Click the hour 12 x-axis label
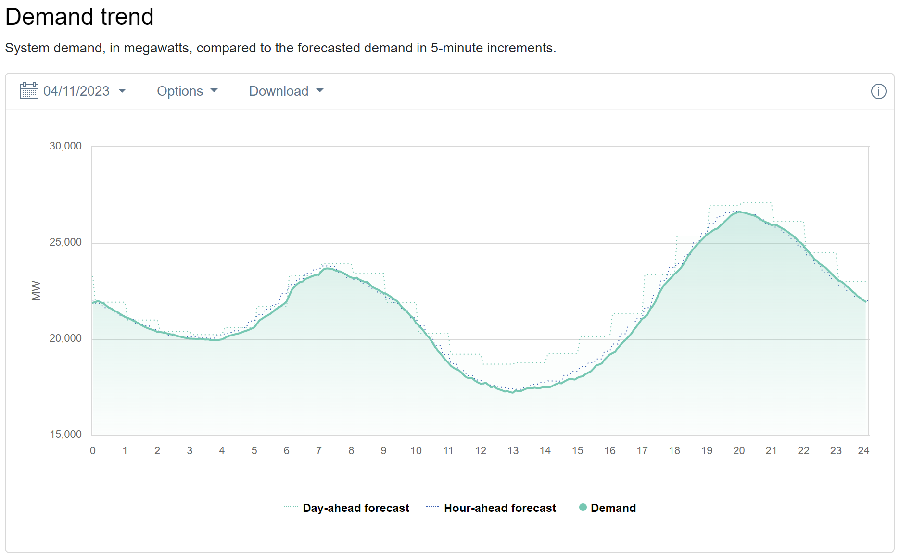900x560 pixels. pos(480,451)
